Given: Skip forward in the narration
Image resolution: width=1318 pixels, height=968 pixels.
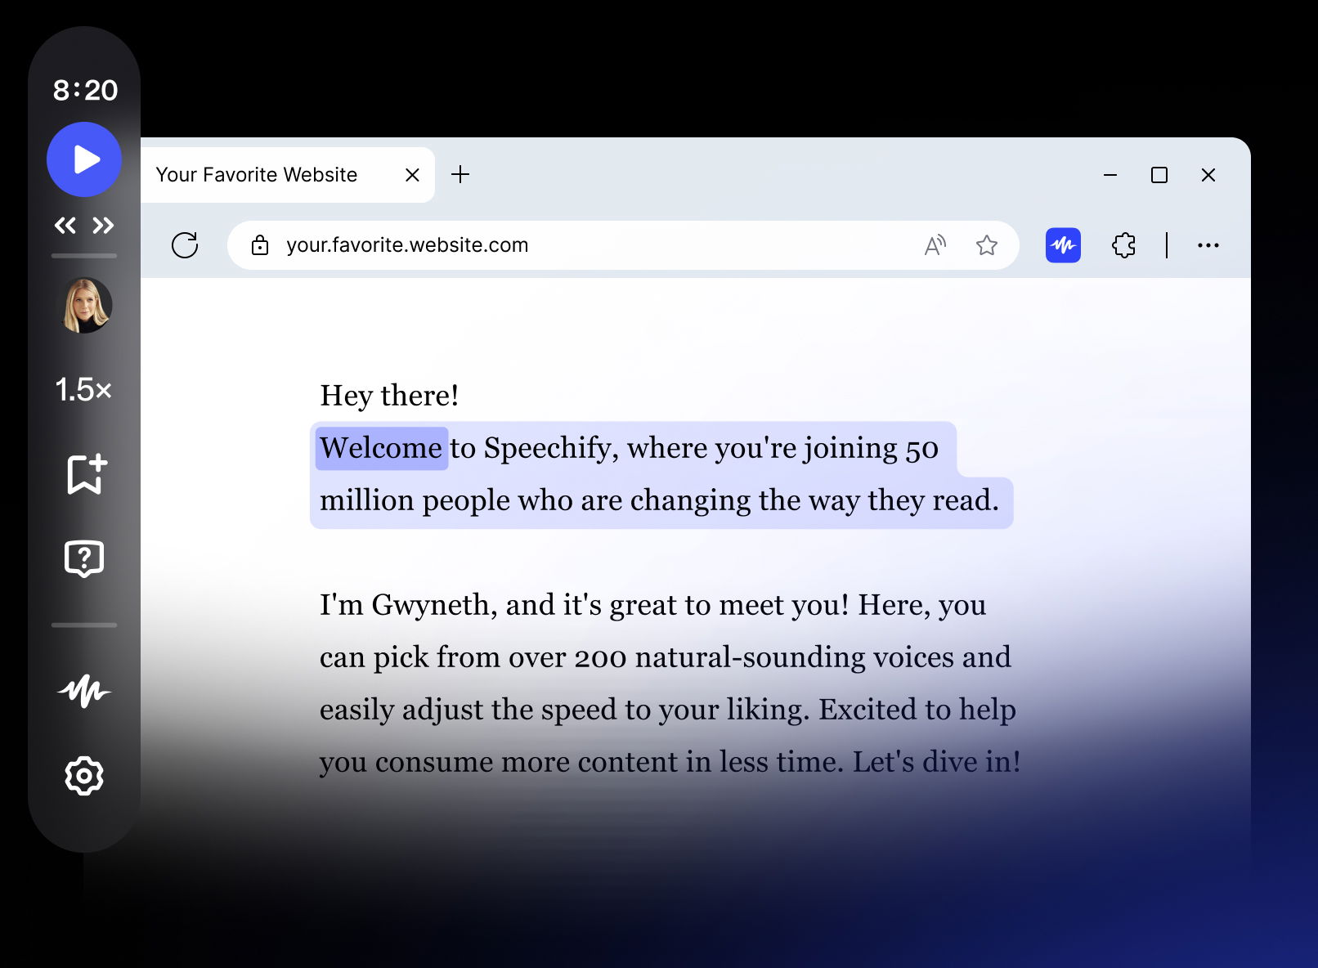Looking at the screenshot, I should point(104,225).
